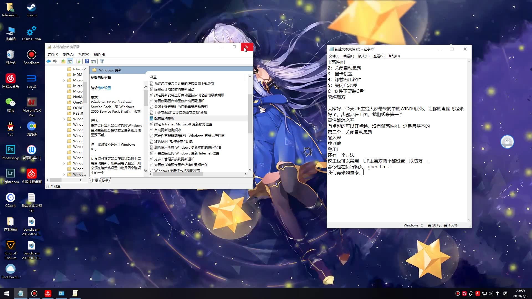This screenshot has height=299, width=532.
Task: Open 帮助(H) menu in Group Policy Editor
Action: click(x=99, y=55)
